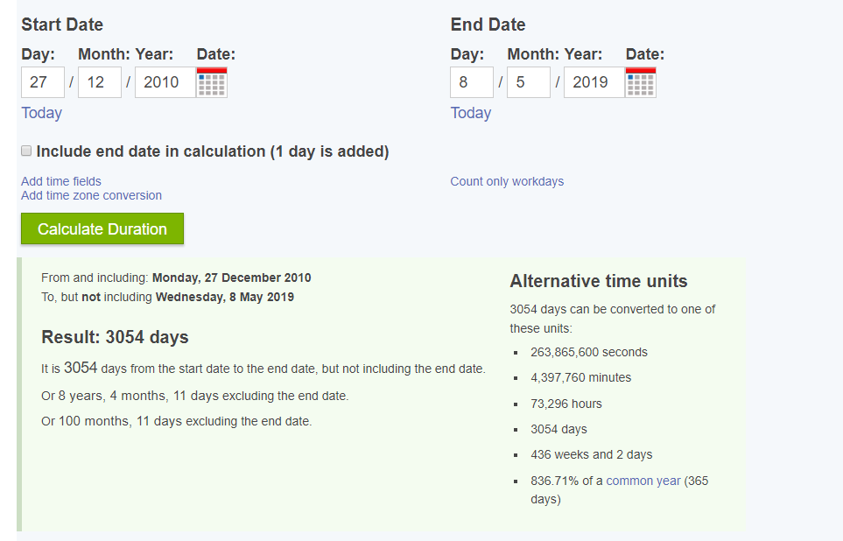
Task: Expand the Add time zone conversion option
Action: pos(91,195)
